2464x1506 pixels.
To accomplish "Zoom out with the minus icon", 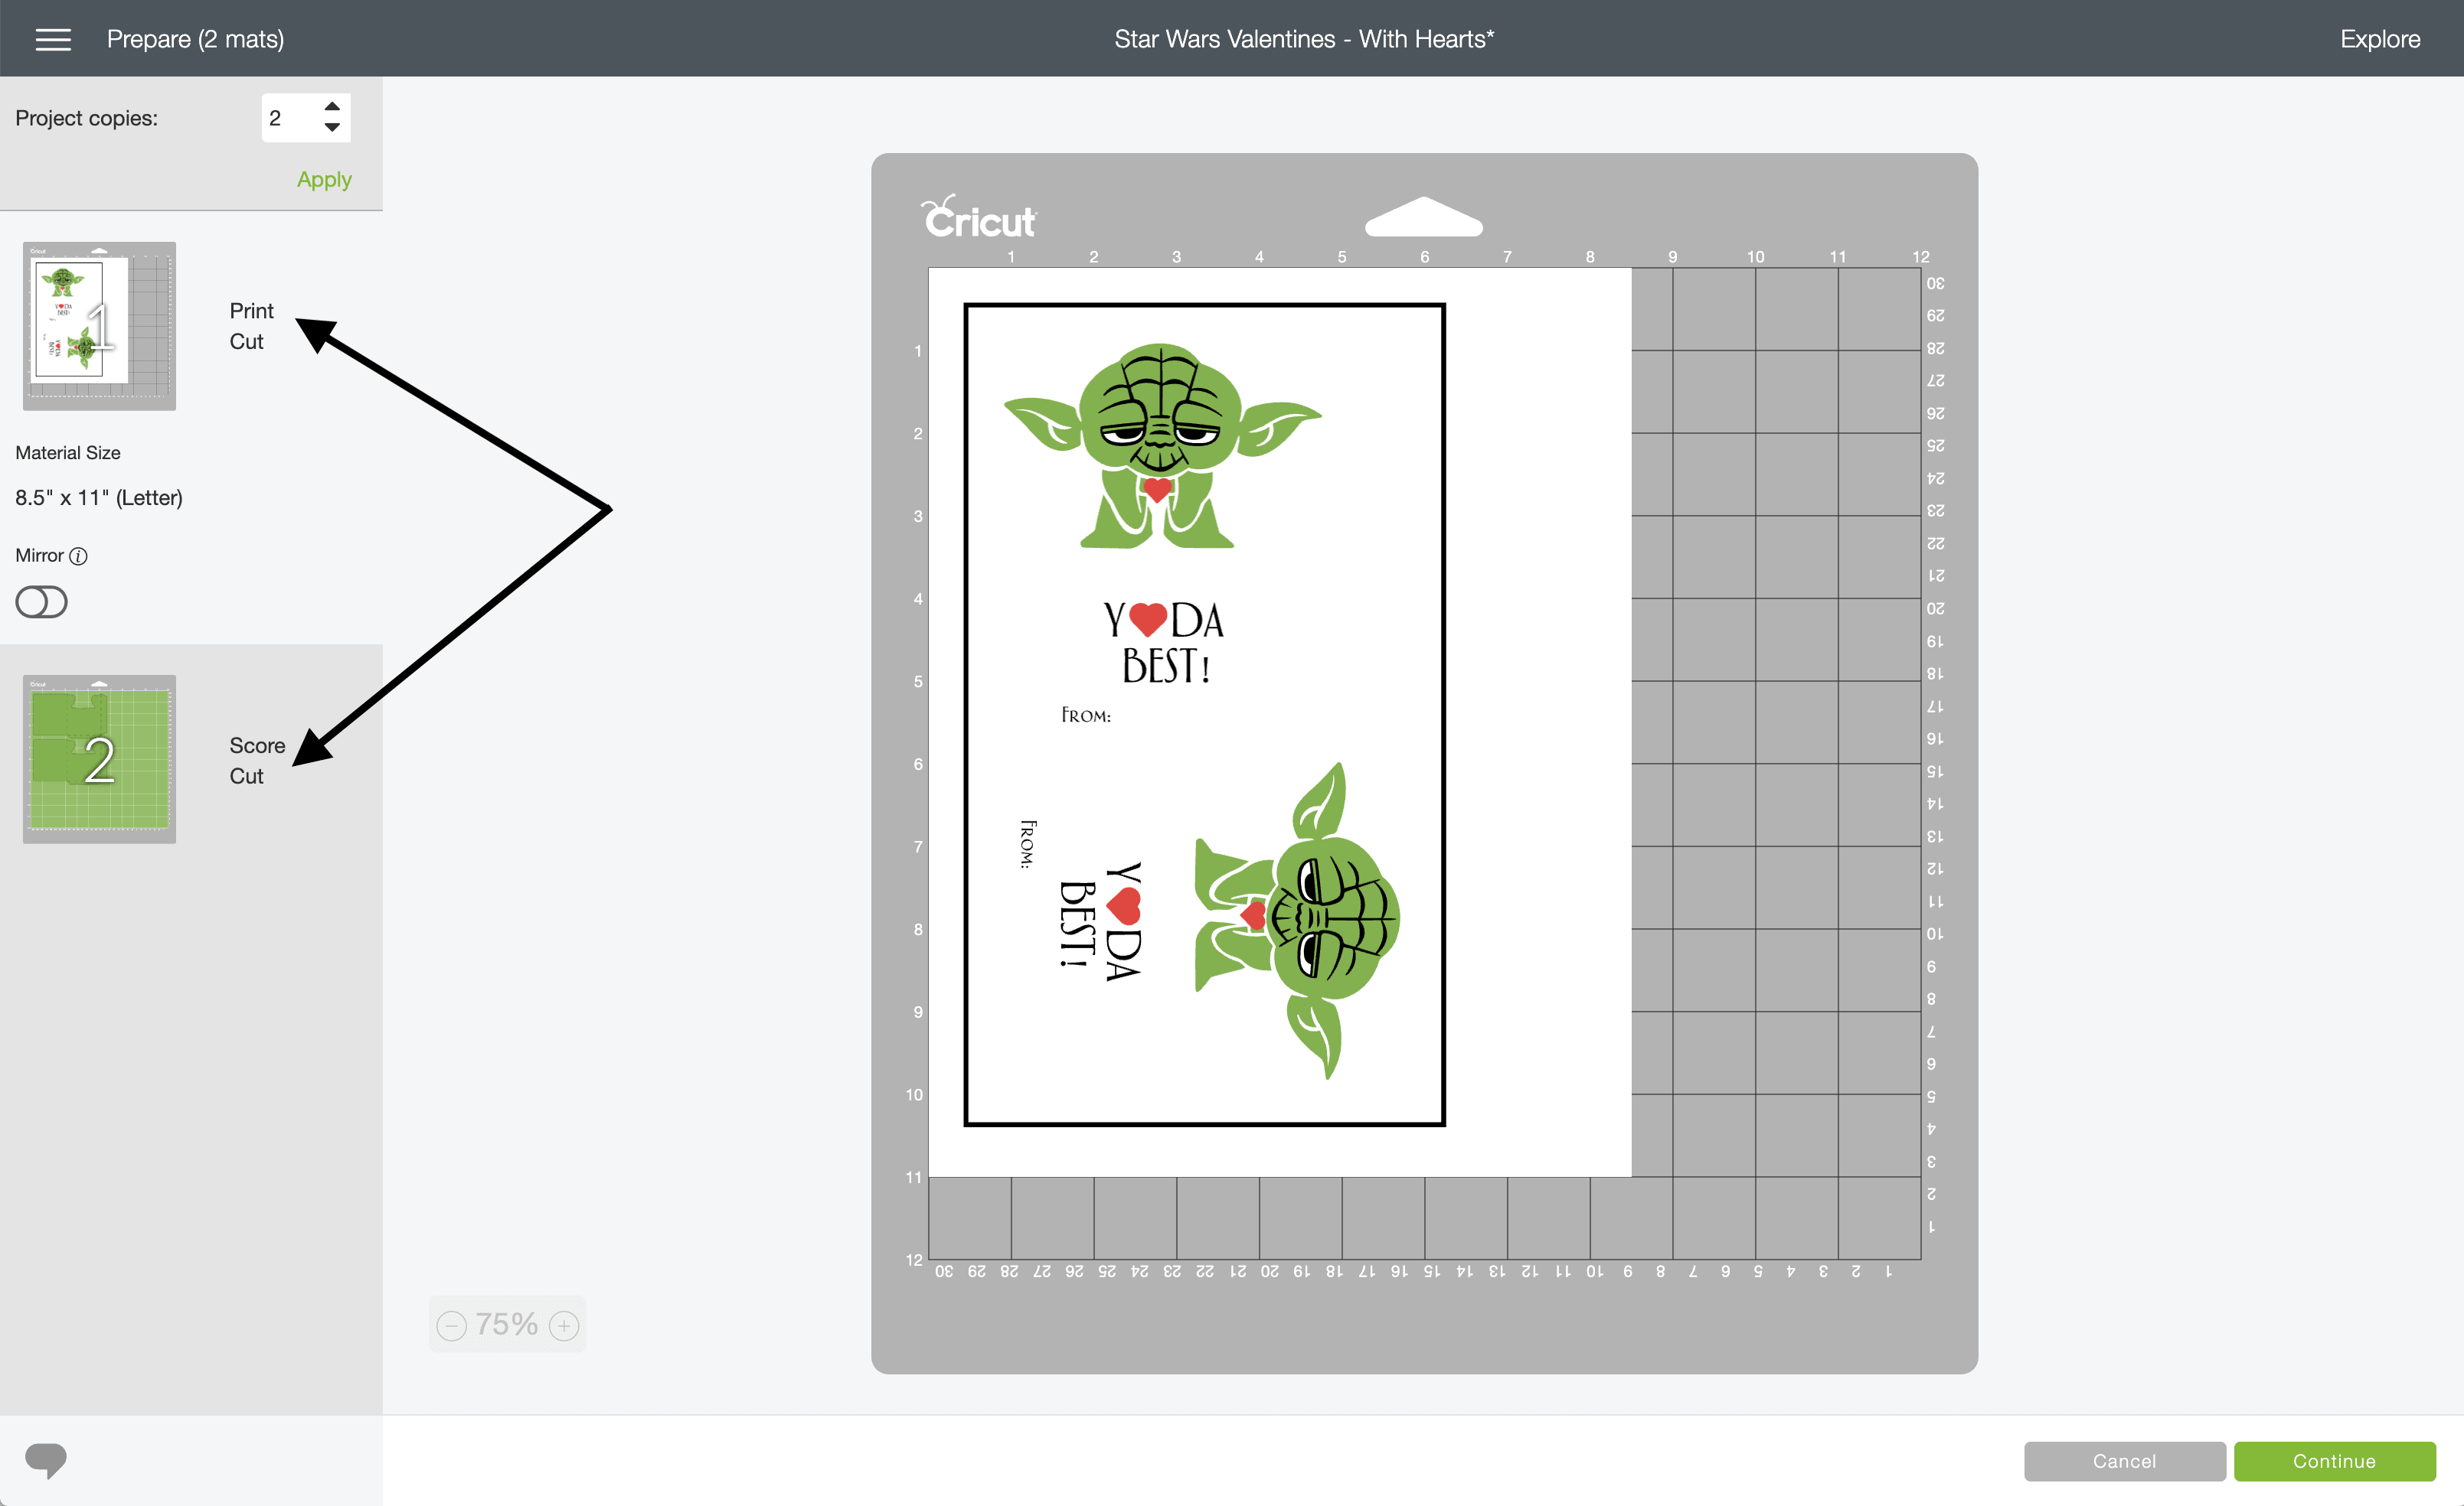I will [452, 1325].
